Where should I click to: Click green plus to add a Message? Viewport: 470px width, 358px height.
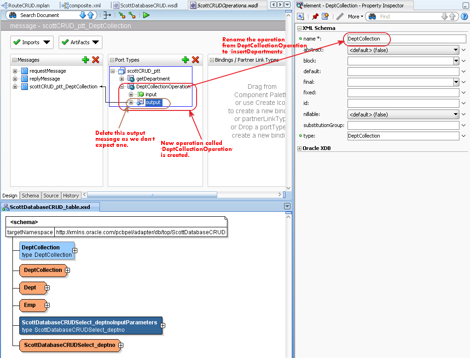pyautogui.click(x=86, y=60)
